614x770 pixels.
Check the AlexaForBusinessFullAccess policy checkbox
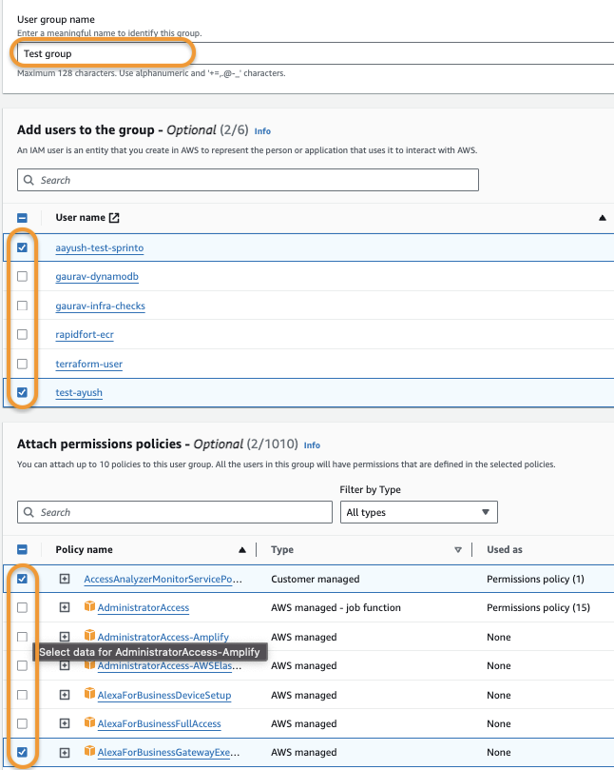point(22,723)
